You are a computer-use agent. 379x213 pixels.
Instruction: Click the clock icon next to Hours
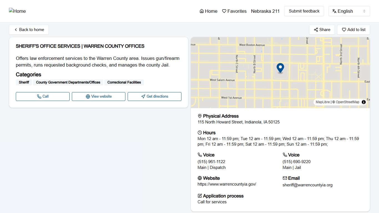[199, 132]
